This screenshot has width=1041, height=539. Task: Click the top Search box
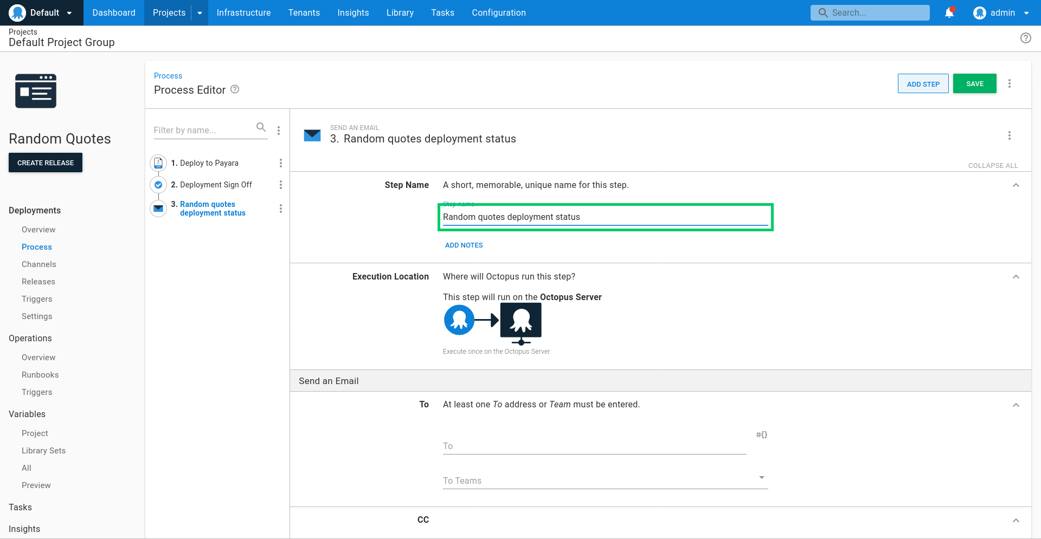870,12
